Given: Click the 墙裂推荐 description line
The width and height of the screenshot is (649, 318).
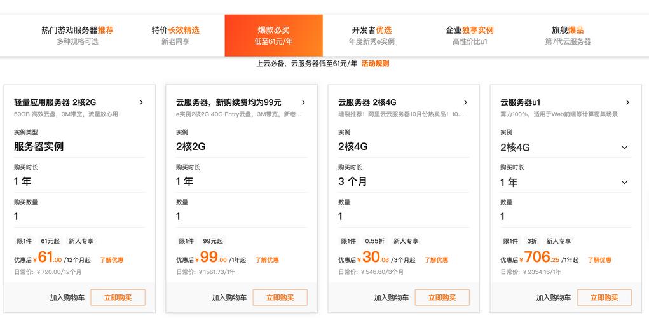Looking at the screenshot, I should (x=401, y=114).
